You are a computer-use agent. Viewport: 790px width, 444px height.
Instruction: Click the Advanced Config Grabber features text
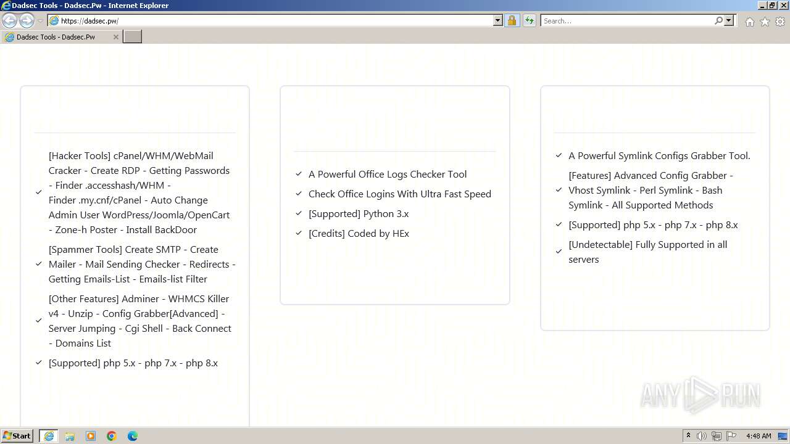651,190
